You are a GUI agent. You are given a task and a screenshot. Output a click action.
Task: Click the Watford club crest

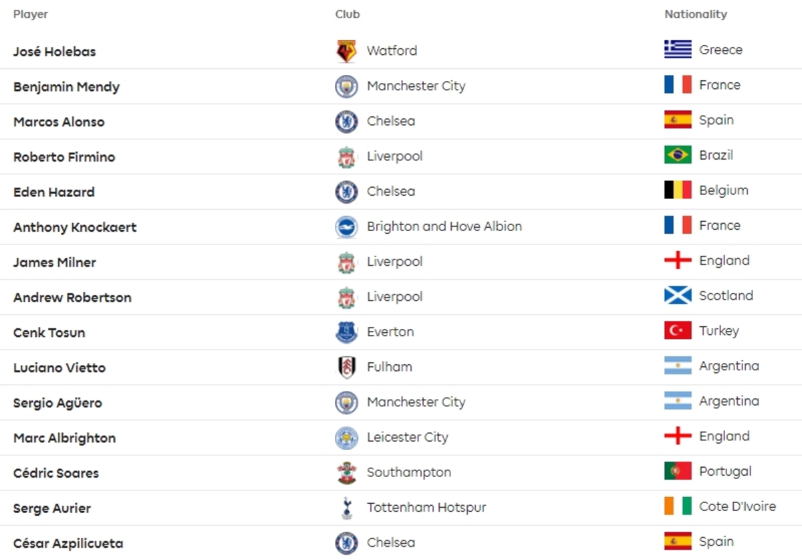346,51
